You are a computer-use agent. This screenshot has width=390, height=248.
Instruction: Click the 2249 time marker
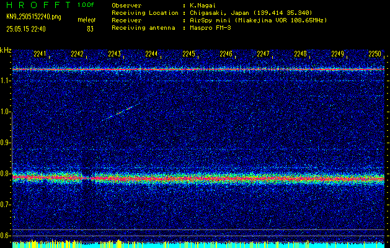point(337,54)
